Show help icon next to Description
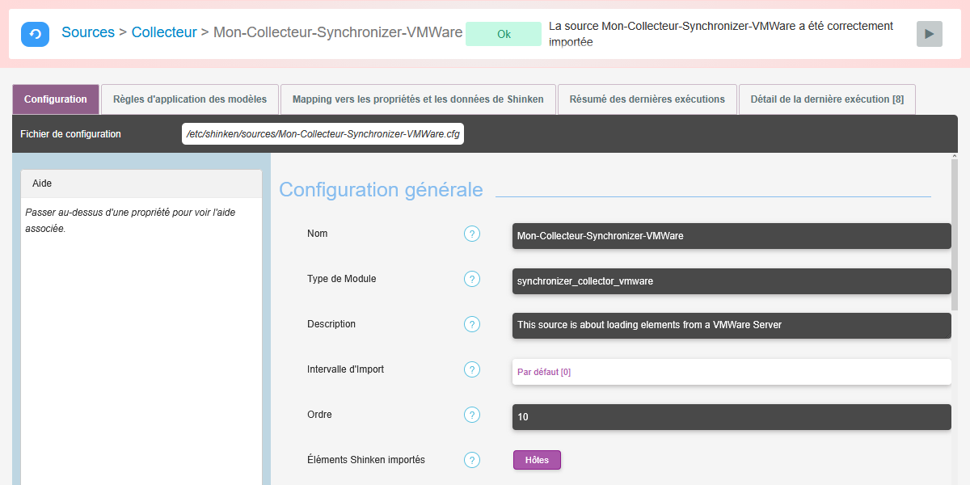 (x=472, y=325)
